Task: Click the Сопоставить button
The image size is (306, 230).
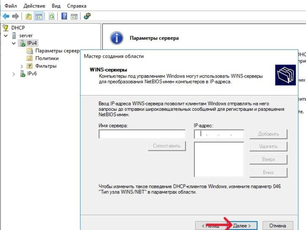Action: tap(167, 146)
